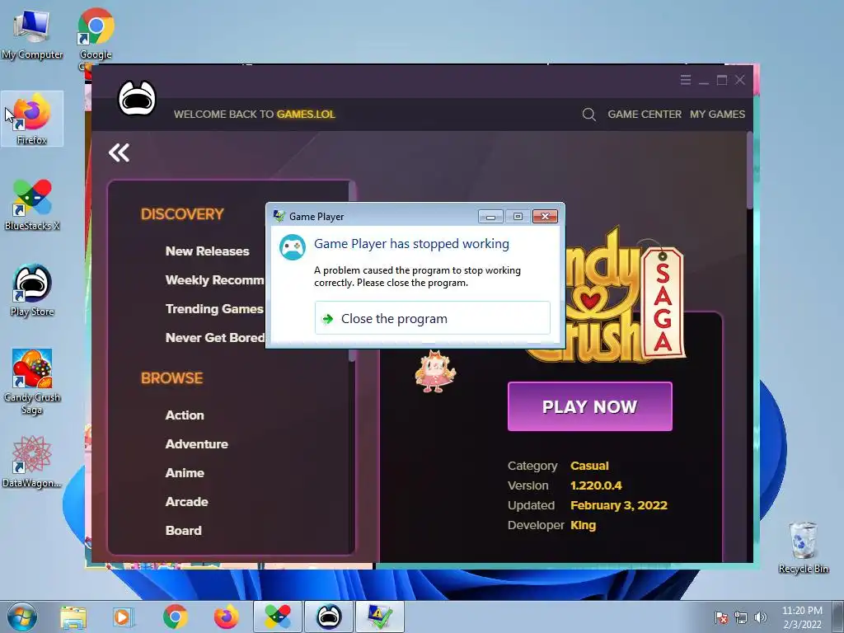Viewport: 844px width, 633px height.
Task: Open the My Computer desktop icon
Action: click(32, 33)
